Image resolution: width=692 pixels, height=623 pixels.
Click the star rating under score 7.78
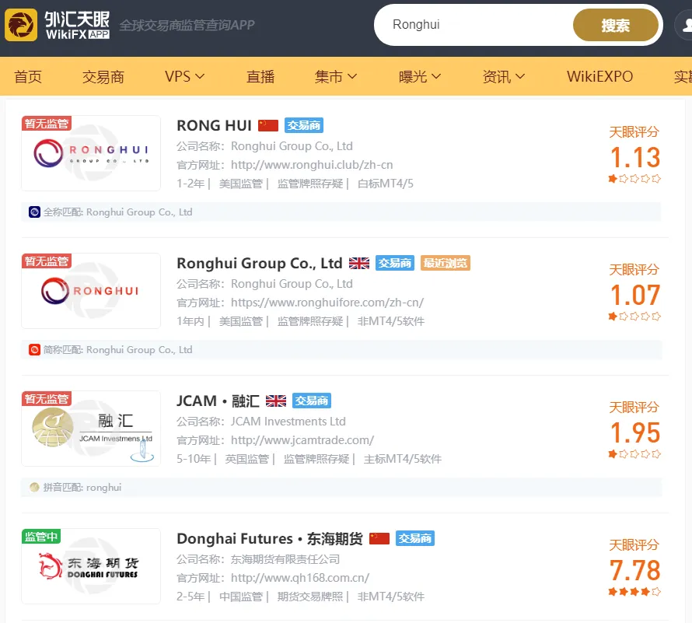(634, 592)
